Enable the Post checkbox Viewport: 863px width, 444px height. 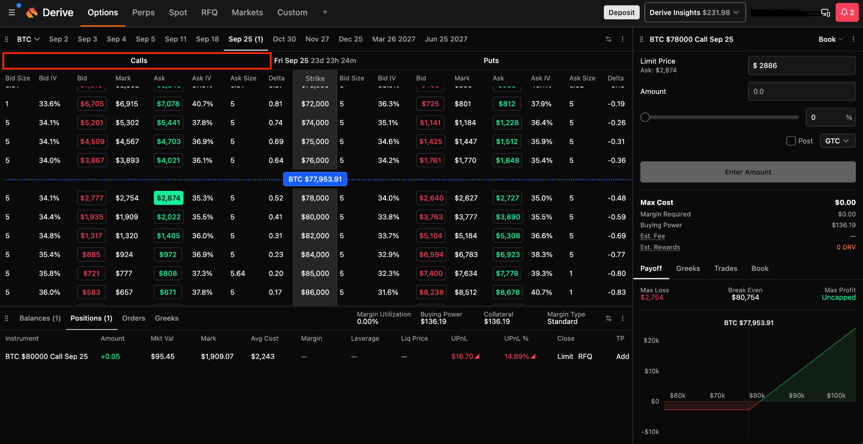pyautogui.click(x=791, y=141)
